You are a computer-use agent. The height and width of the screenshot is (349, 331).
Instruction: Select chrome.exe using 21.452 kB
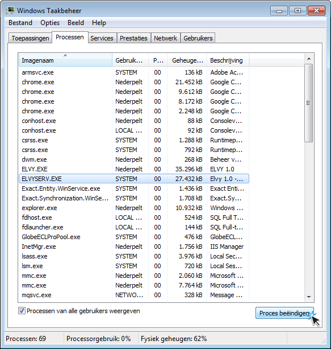pyautogui.click(x=134, y=82)
